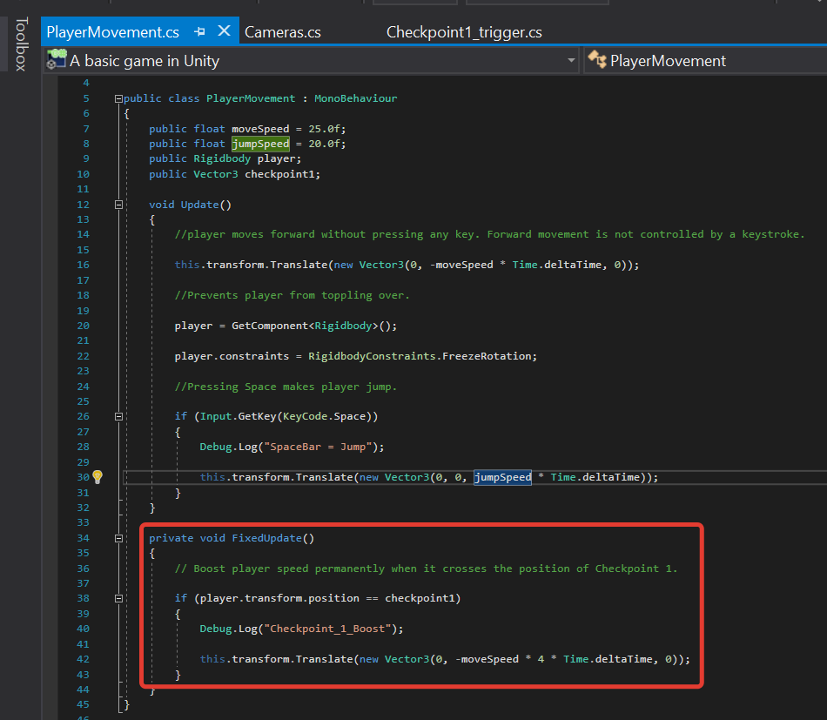The width and height of the screenshot is (827, 720).
Task: Click the class icon beside PlayerMovement dropdown
Action: (x=597, y=60)
